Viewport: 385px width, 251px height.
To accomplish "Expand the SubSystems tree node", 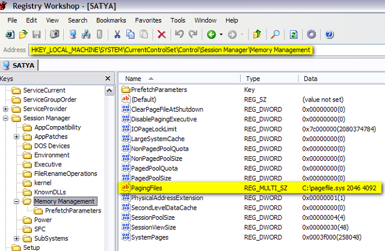I will pos(16,238).
